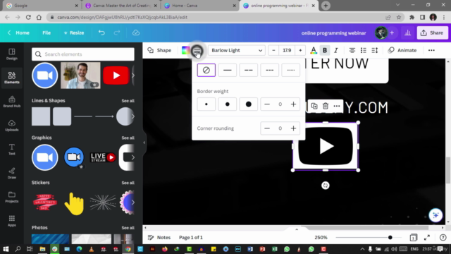Undo the last action
Screen dimensions: 451x254
(x=101, y=33)
